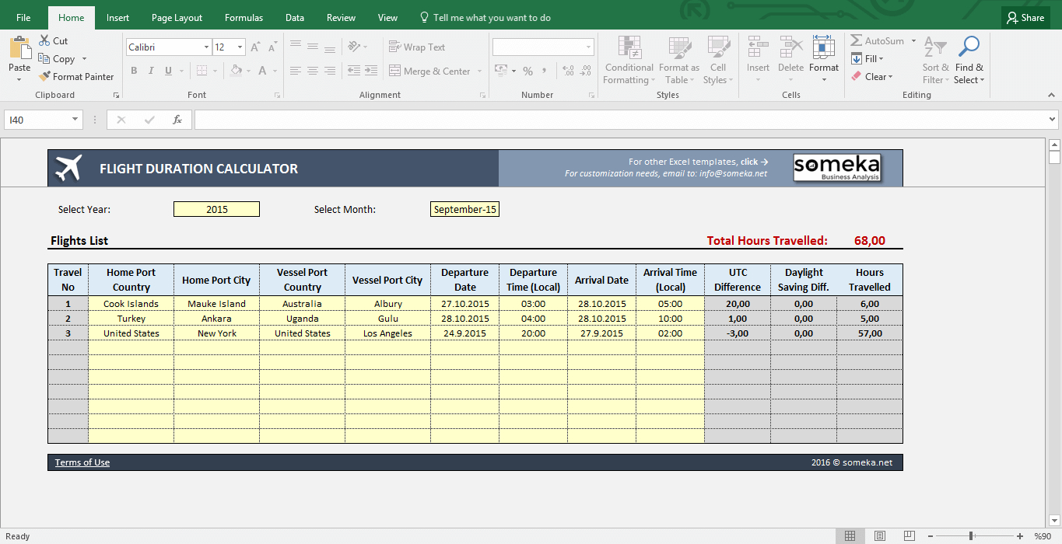This screenshot has height=544, width=1062.
Task: Click the Format Painter brush icon
Action: 45,77
